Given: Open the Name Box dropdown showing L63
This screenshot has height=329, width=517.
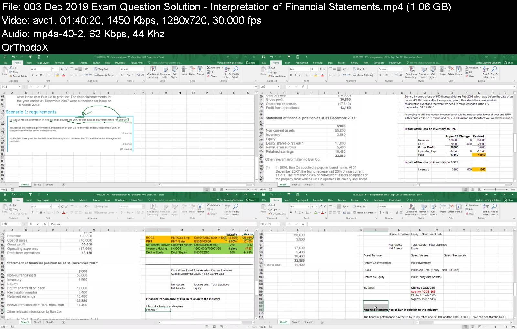Looking at the screenshot, I should (278, 87).
